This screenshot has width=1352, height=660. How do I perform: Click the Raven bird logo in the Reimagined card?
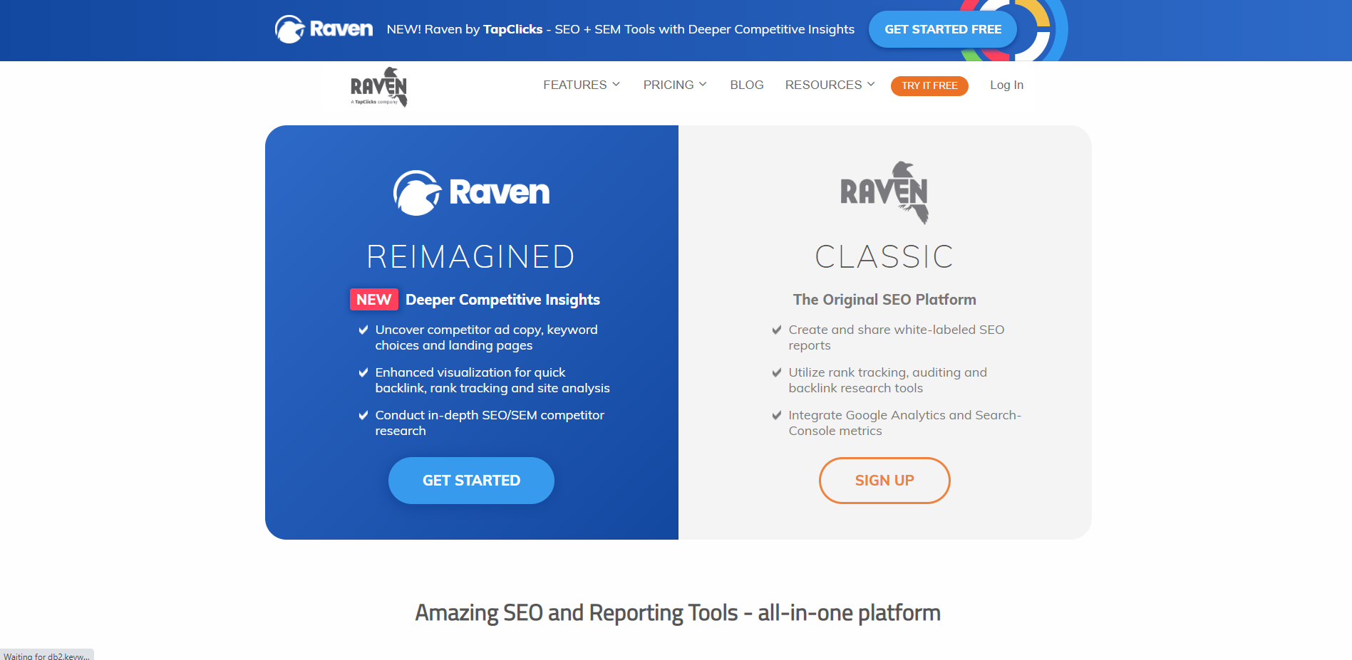tap(471, 192)
